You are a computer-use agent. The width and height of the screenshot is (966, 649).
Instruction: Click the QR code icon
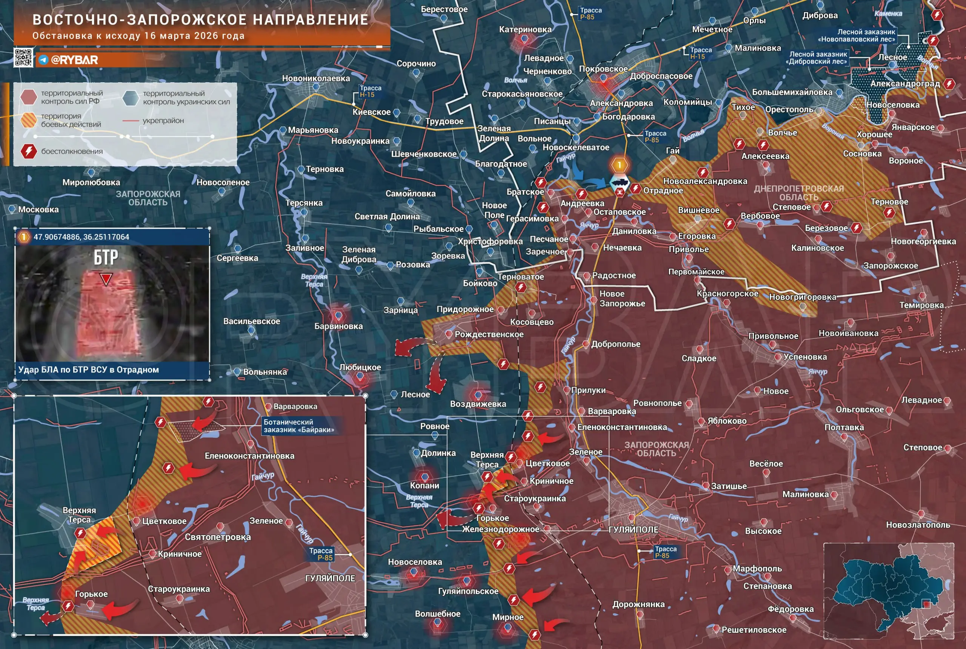click(23, 57)
